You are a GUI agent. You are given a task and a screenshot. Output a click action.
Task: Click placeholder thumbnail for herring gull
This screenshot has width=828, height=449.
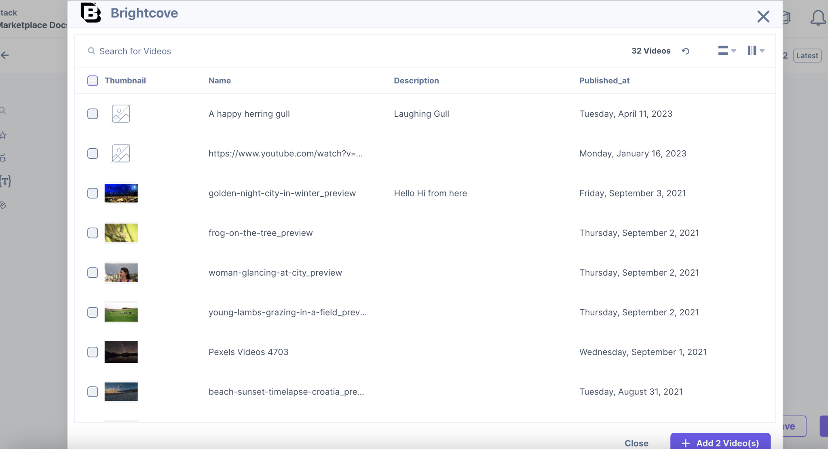[x=121, y=114]
